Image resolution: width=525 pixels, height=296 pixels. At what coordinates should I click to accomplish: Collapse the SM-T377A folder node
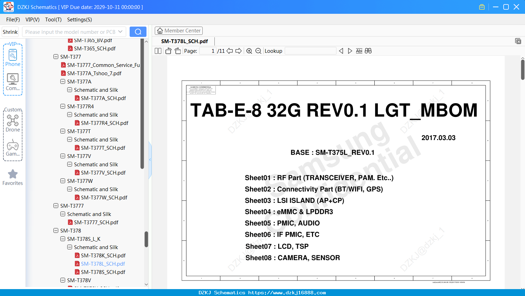point(63,81)
